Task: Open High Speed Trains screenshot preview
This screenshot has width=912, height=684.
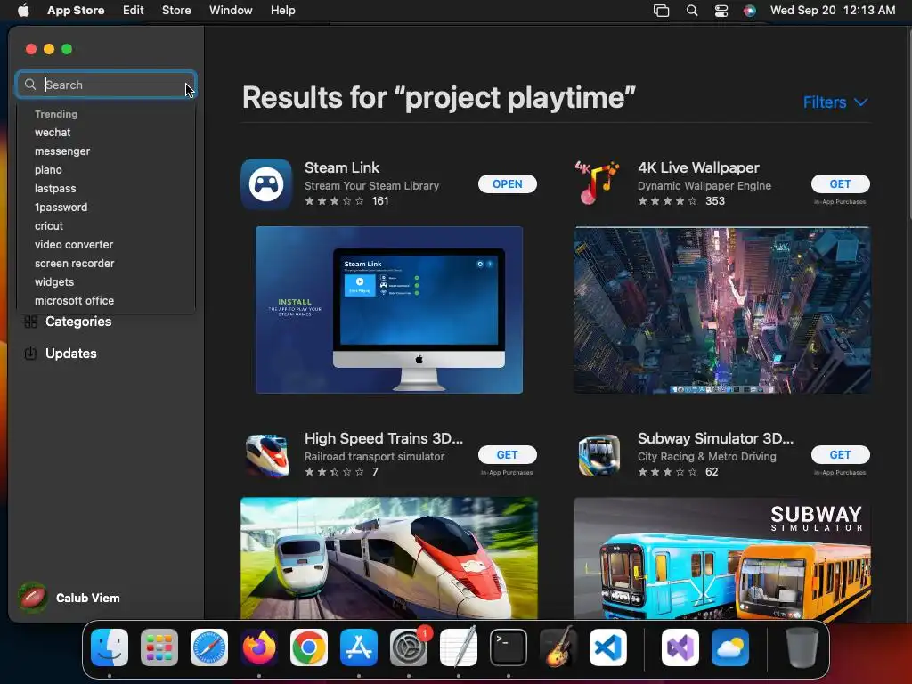Action: pyautogui.click(x=389, y=558)
